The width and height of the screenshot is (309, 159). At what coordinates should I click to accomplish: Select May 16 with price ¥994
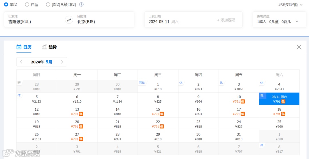pos(199,111)
